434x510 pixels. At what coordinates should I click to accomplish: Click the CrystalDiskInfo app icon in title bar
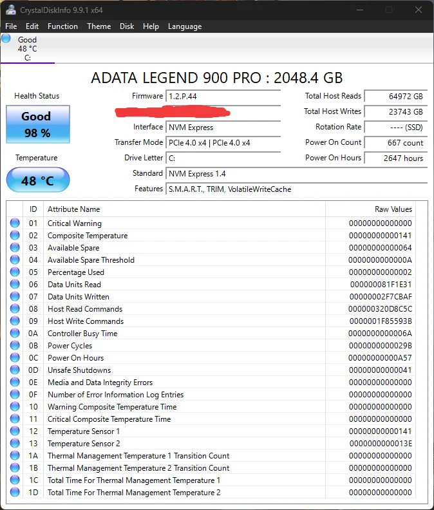[x=10, y=10]
